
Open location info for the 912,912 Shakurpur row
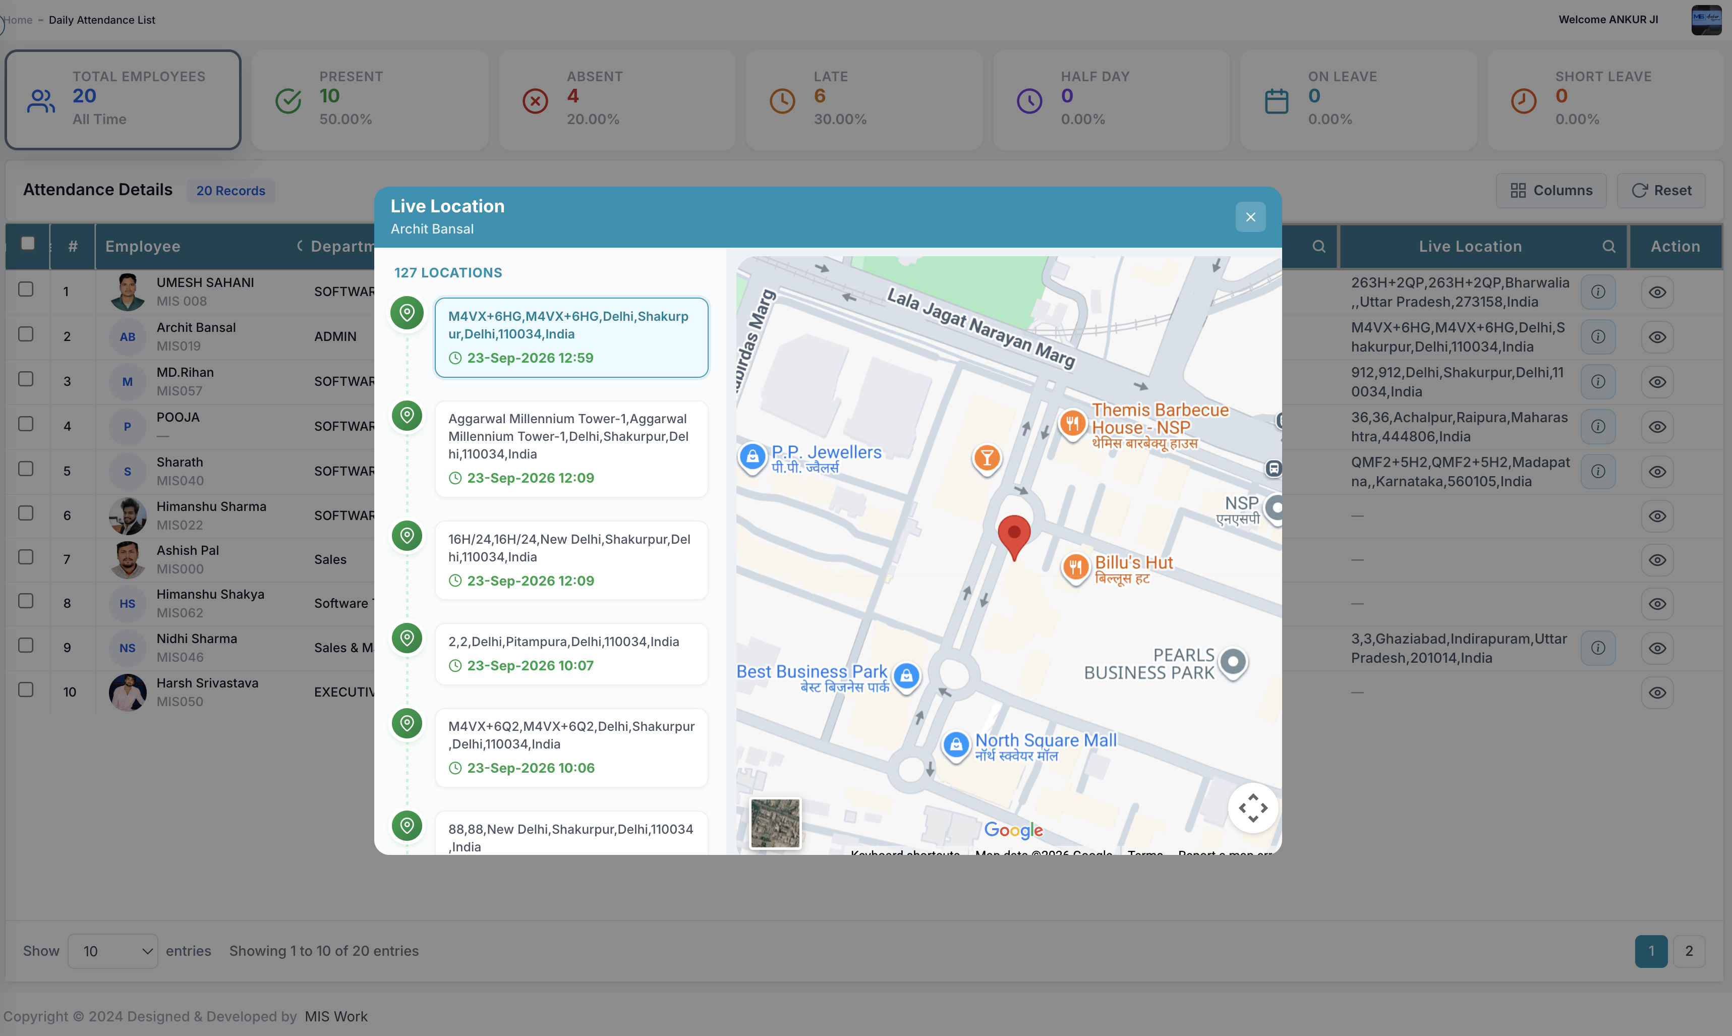1597,382
